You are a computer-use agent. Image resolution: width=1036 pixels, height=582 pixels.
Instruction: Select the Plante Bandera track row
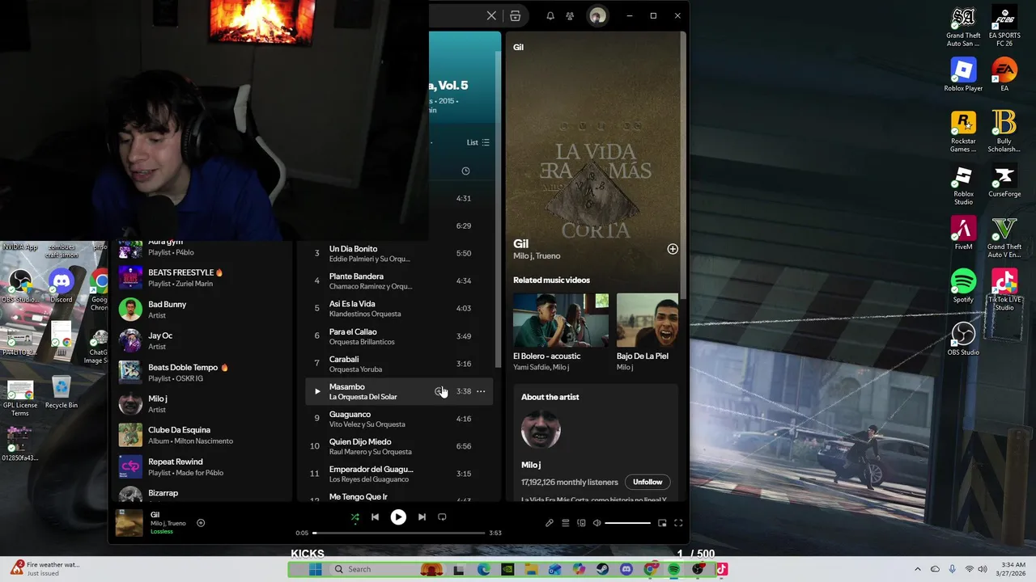click(x=398, y=281)
